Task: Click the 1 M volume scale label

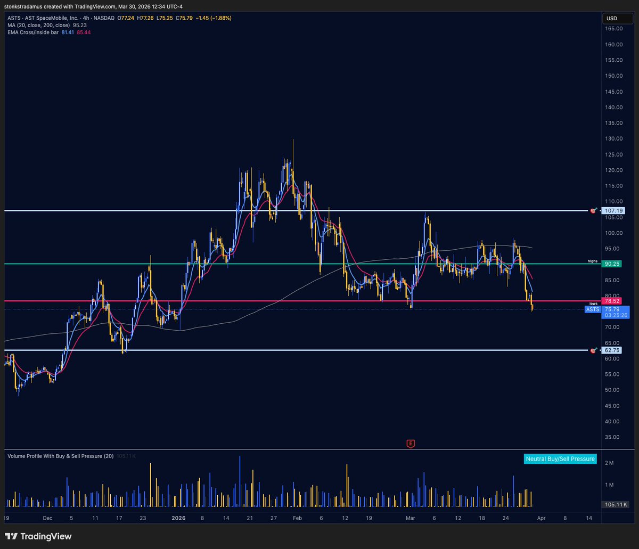Action: (609, 485)
